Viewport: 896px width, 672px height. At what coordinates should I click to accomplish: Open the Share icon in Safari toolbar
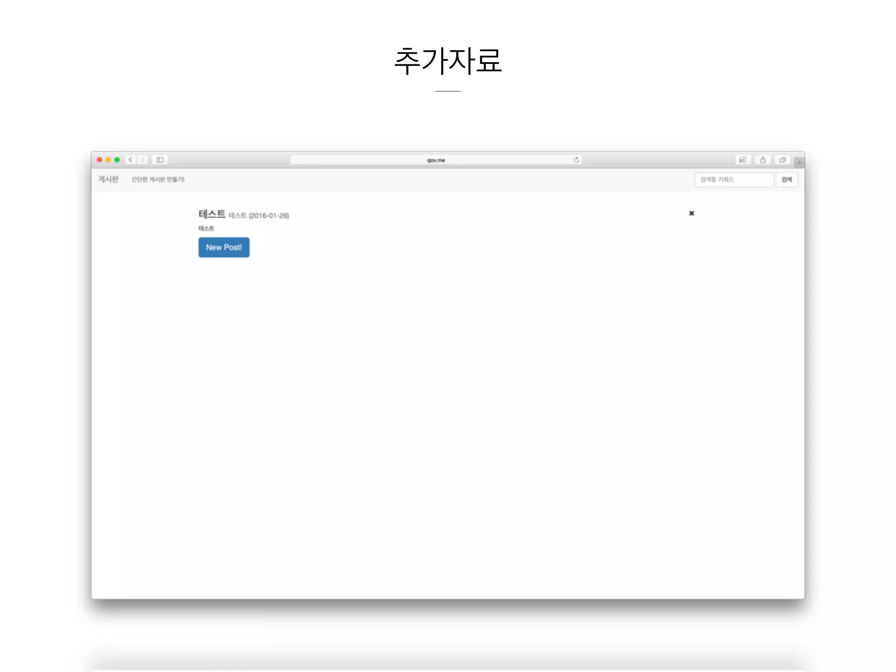coord(763,160)
